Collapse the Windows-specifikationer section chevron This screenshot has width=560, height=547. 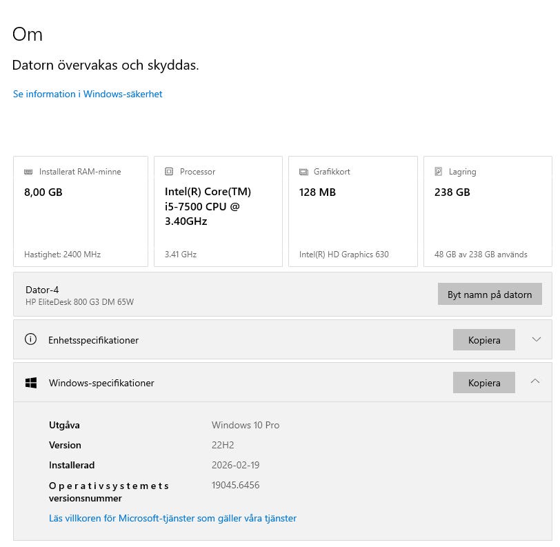(x=535, y=382)
